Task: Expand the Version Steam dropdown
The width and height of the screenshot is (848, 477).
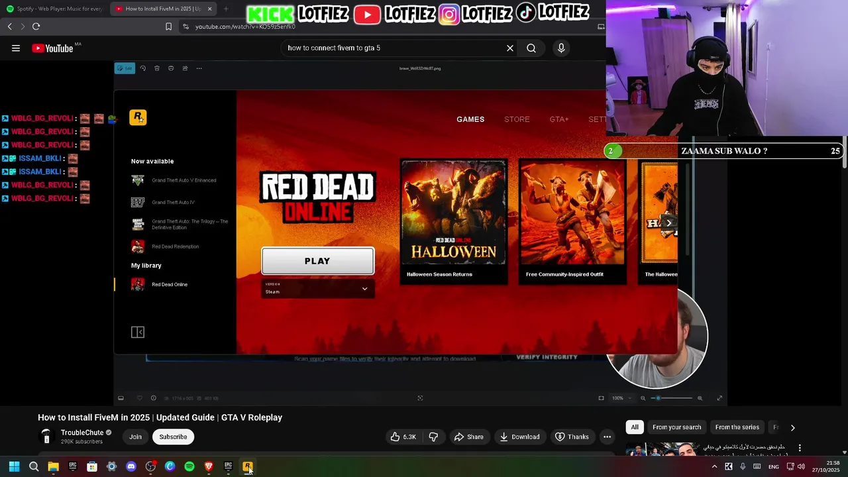Action: pyautogui.click(x=317, y=289)
